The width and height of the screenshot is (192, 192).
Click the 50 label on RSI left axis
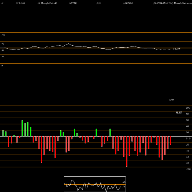3,50
